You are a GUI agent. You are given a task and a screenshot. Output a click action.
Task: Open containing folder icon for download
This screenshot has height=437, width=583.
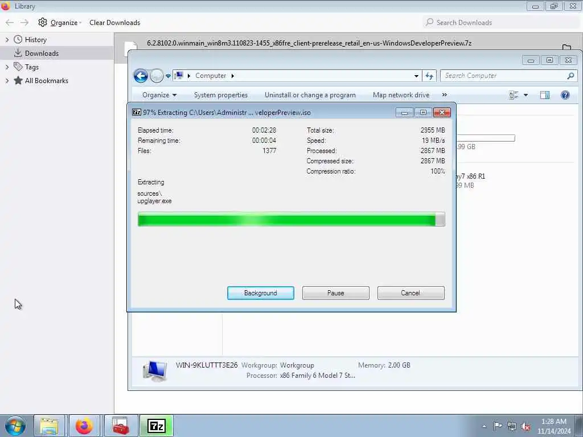[566, 47]
